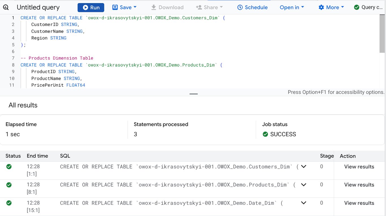The height and width of the screenshot is (216, 386).
Task: Click the Customers_Dim SQL text in results table
Action: click(179, 167)
